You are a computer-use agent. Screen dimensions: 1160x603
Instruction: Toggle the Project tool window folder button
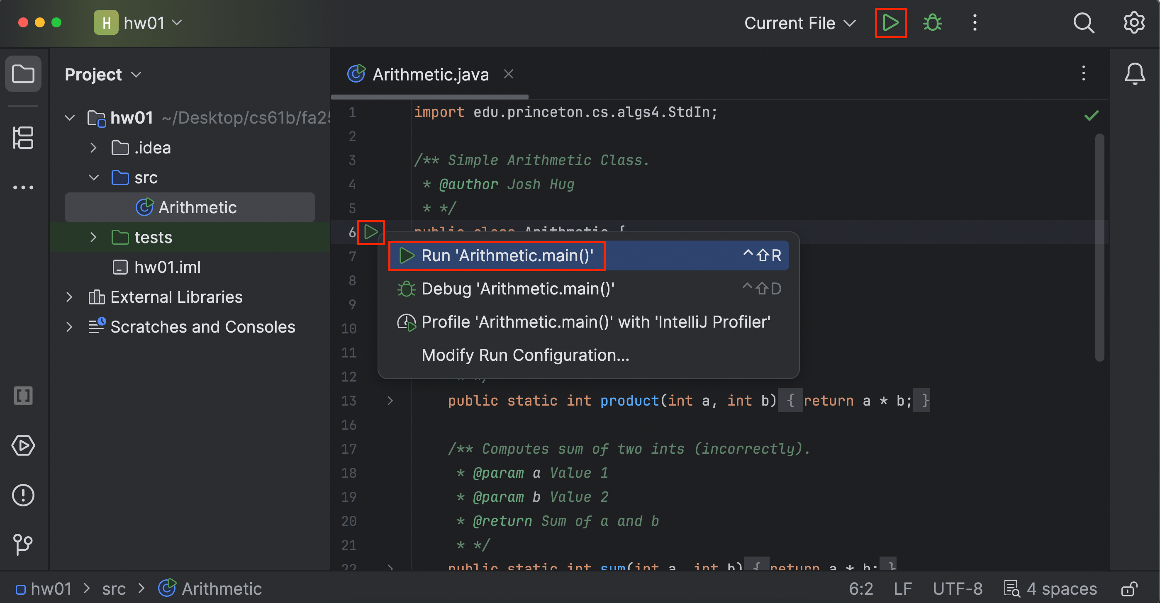tap(23, 74)
